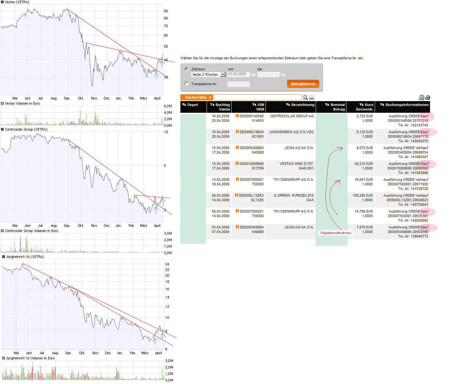This screenshot has height=384, width=454.
Task: Open the 'letzte 2 Wochen' dropdown
Action: click(x=222, y=75)
